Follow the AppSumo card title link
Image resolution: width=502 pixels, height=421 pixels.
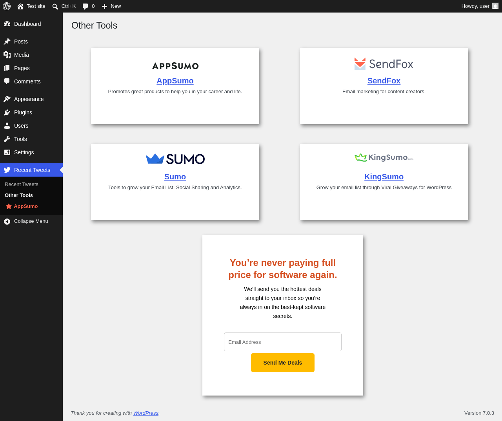175,81
